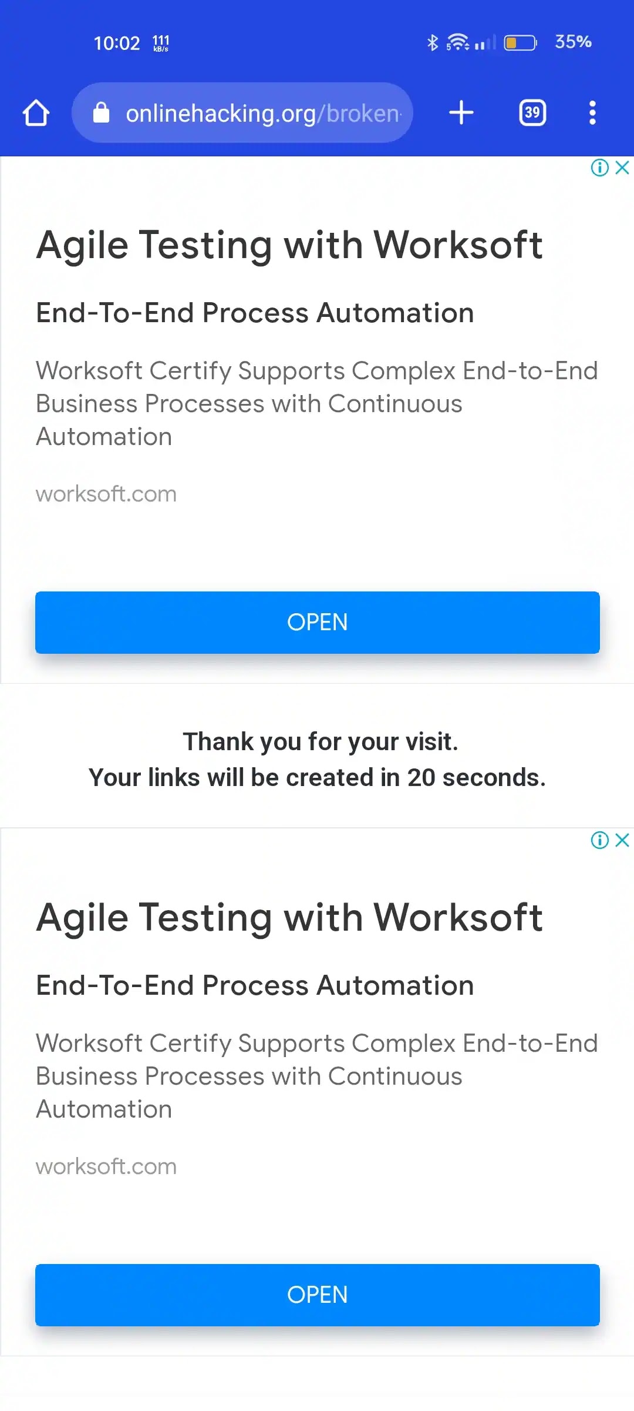This screenshot has height=1411, width=634.
Task: Open worksoft.com link in bottom ad
Action: 106,1166
